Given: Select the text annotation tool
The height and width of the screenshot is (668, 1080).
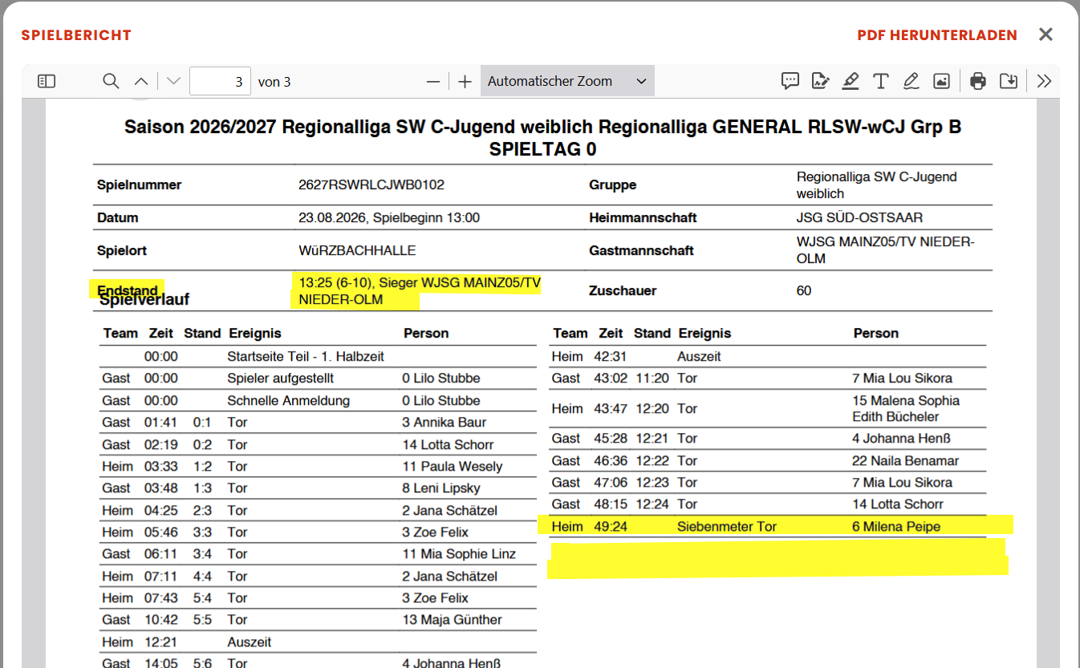Looking at the screenshot, I should pos(881,81).
